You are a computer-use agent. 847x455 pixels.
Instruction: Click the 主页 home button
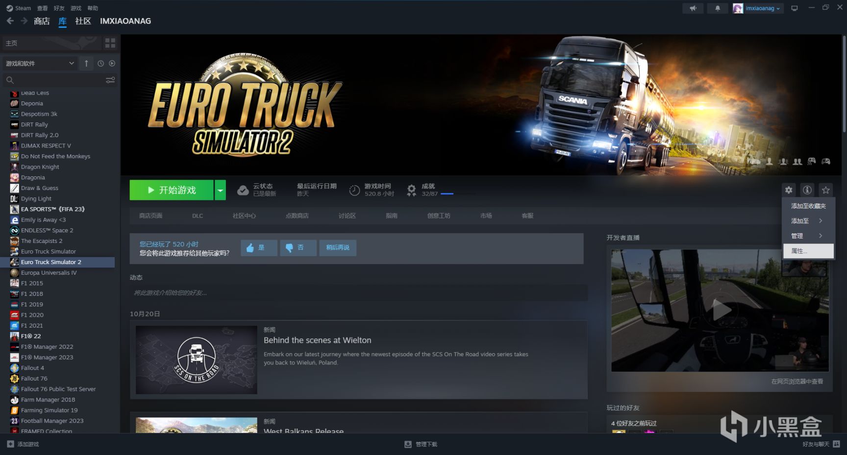51,43
